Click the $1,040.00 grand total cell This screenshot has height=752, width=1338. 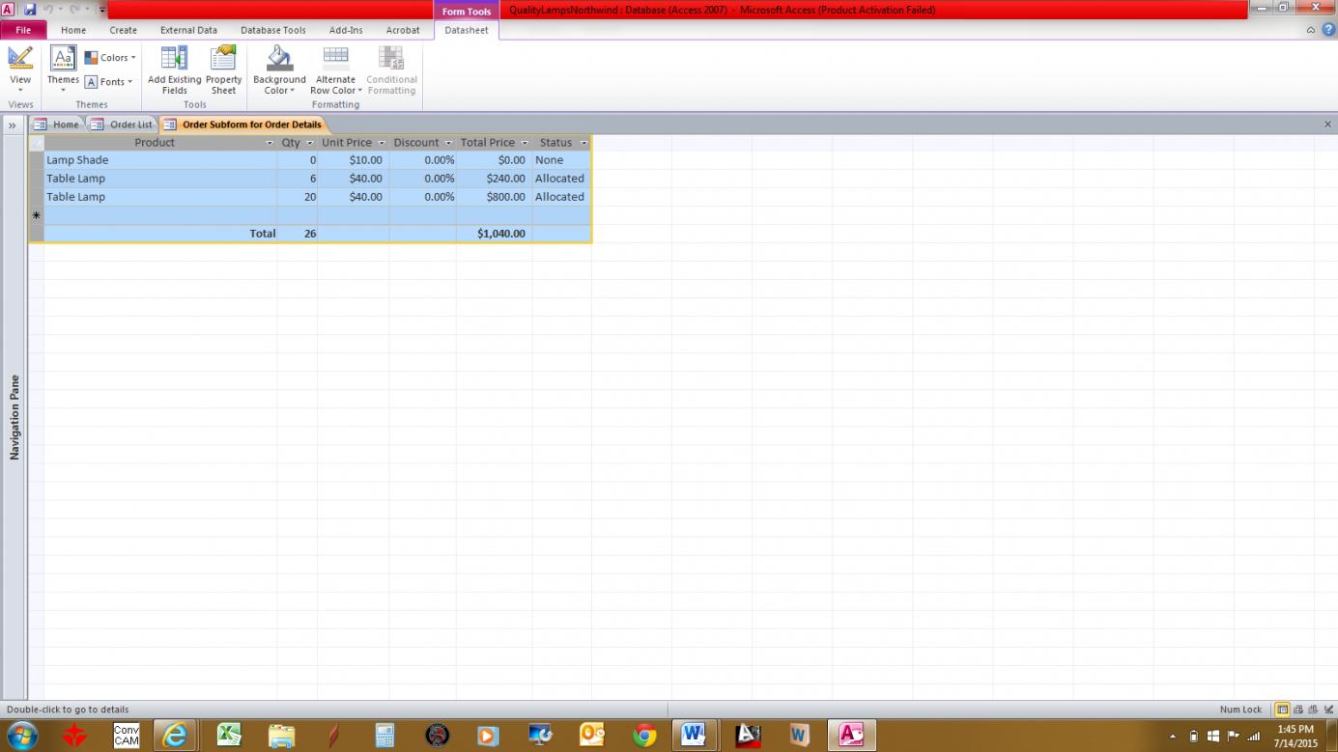495,234
